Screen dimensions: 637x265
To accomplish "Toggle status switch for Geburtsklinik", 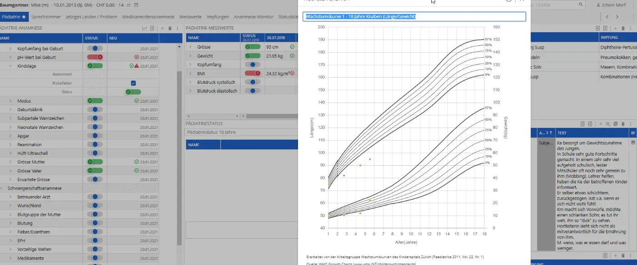I will (95, 109).
